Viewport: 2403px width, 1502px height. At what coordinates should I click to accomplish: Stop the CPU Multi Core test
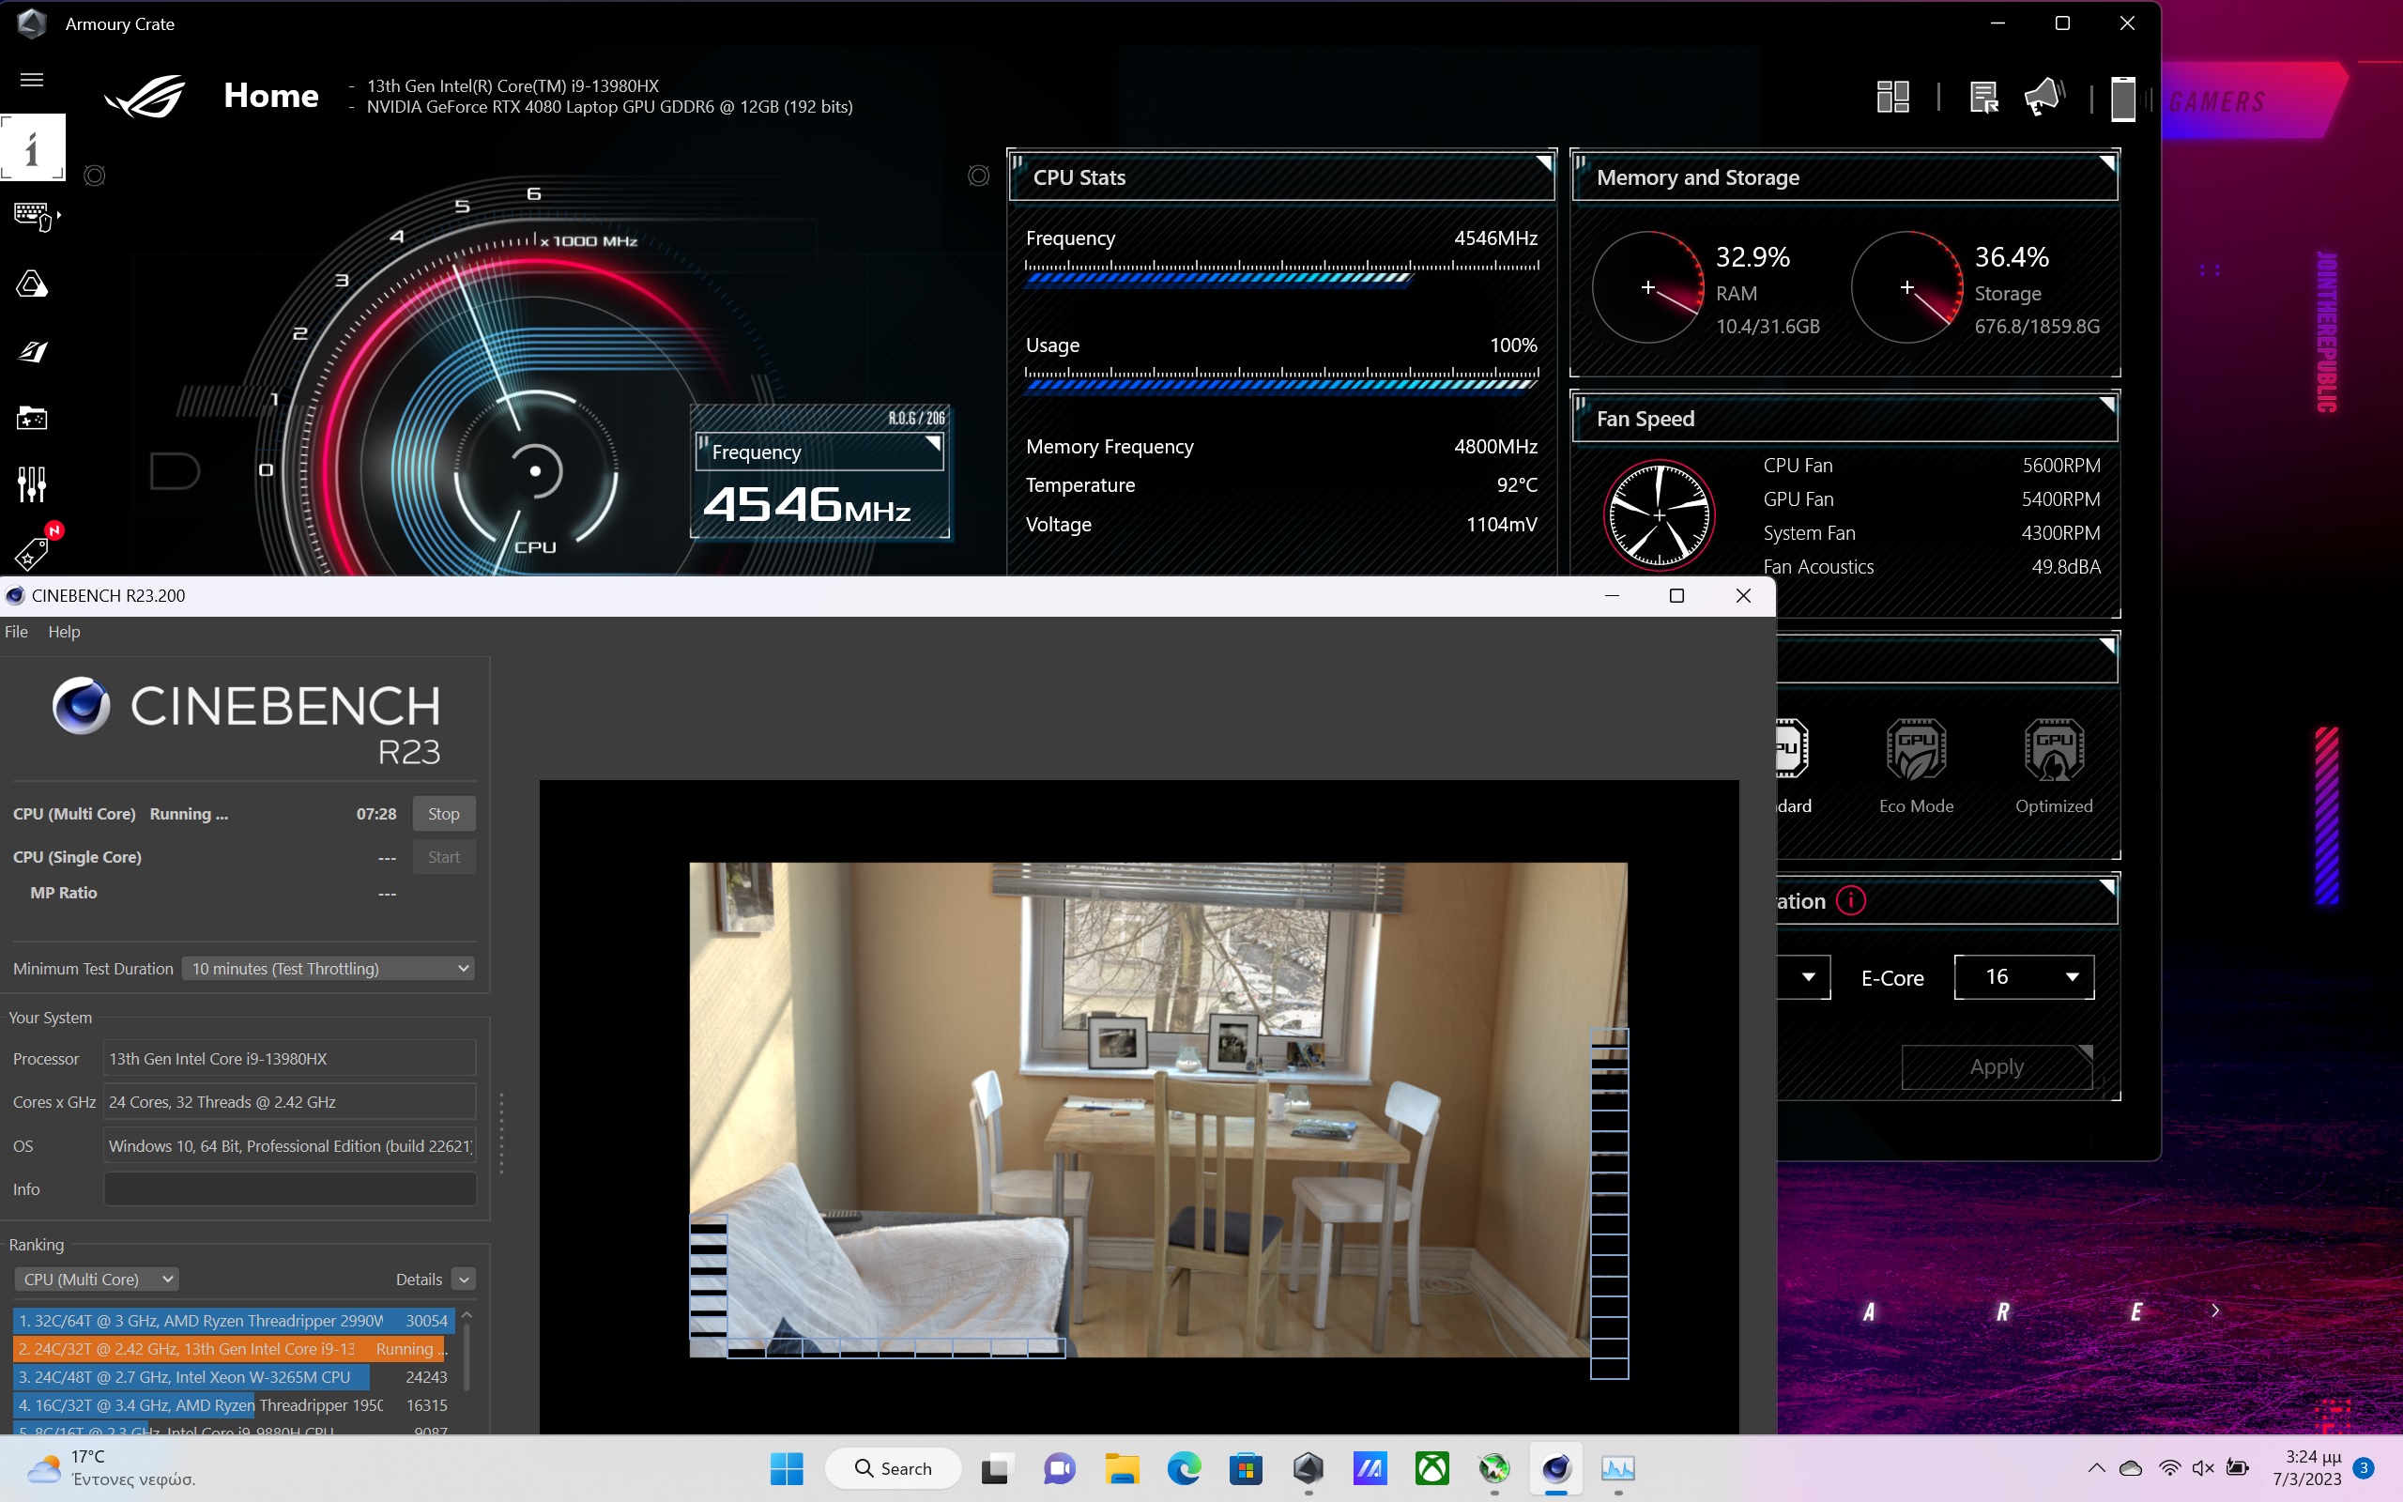443,814
